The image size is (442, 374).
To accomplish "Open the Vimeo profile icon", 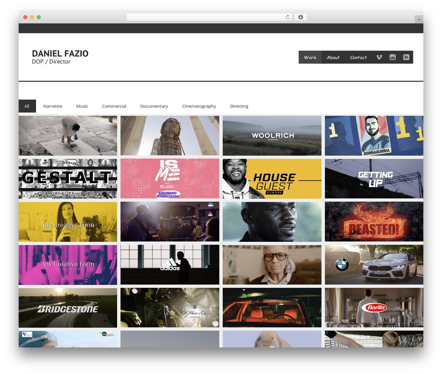I will 379,57.
